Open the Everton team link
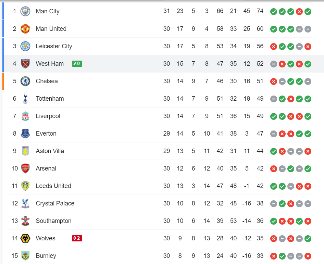 click(46, 134)
